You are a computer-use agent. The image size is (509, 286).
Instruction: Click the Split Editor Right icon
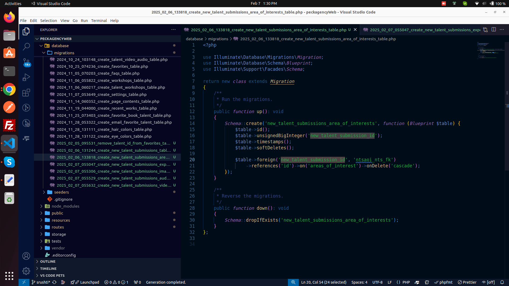[494, 30]
